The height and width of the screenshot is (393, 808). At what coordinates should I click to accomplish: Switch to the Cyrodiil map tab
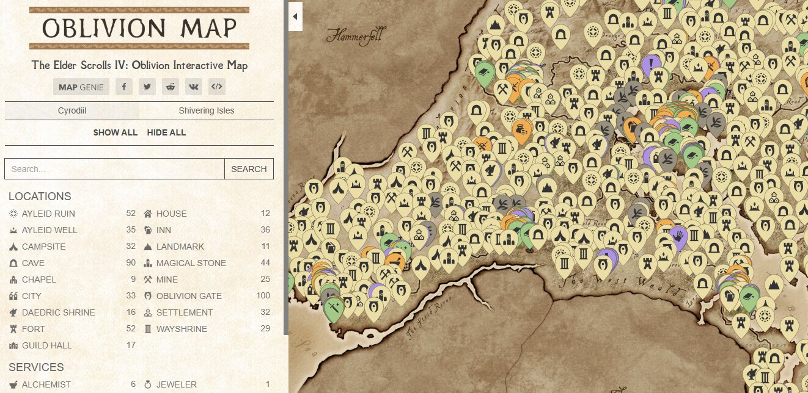pos(72,110)
